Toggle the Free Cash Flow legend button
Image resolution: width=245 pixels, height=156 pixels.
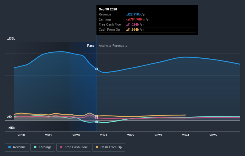coord(74,147)
